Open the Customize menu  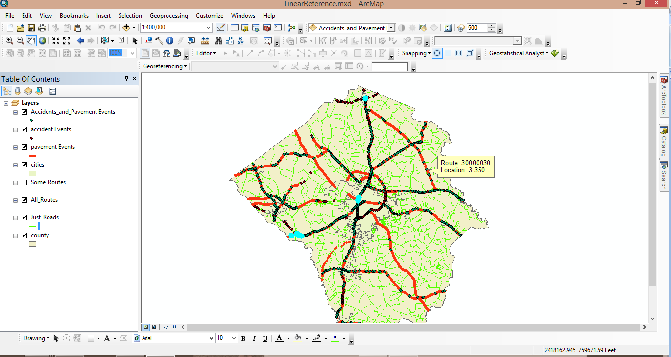tap(210, 16)
